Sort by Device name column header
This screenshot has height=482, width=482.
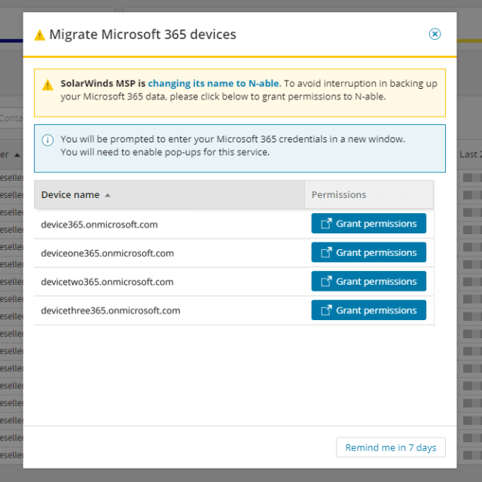tap(169, 194)
